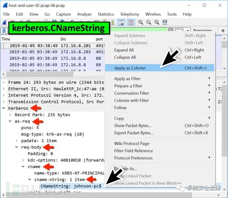Open the Conversation Filter submenu

pyautogui.click(x=160, y=93)
